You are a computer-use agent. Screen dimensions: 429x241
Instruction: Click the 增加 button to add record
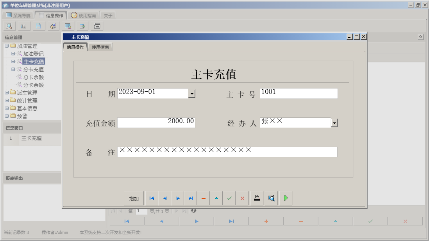click(134, 198)
